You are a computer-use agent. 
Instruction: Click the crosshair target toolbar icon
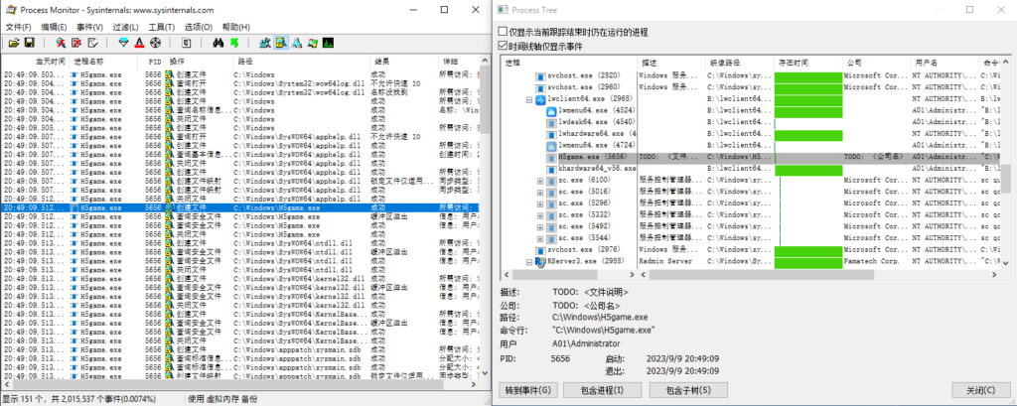coord(155,43)
